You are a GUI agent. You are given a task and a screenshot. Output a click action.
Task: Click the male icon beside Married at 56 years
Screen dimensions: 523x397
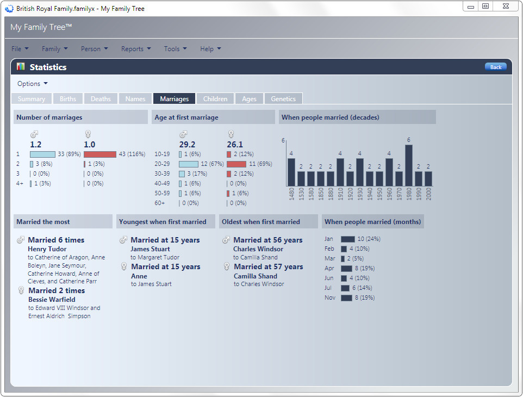click(x=226, y=240)
